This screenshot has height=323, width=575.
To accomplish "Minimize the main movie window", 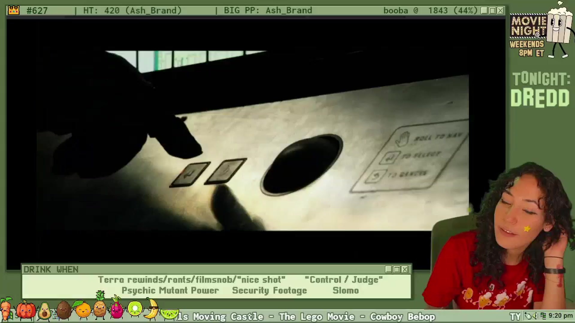I will (x=484, y=11).
